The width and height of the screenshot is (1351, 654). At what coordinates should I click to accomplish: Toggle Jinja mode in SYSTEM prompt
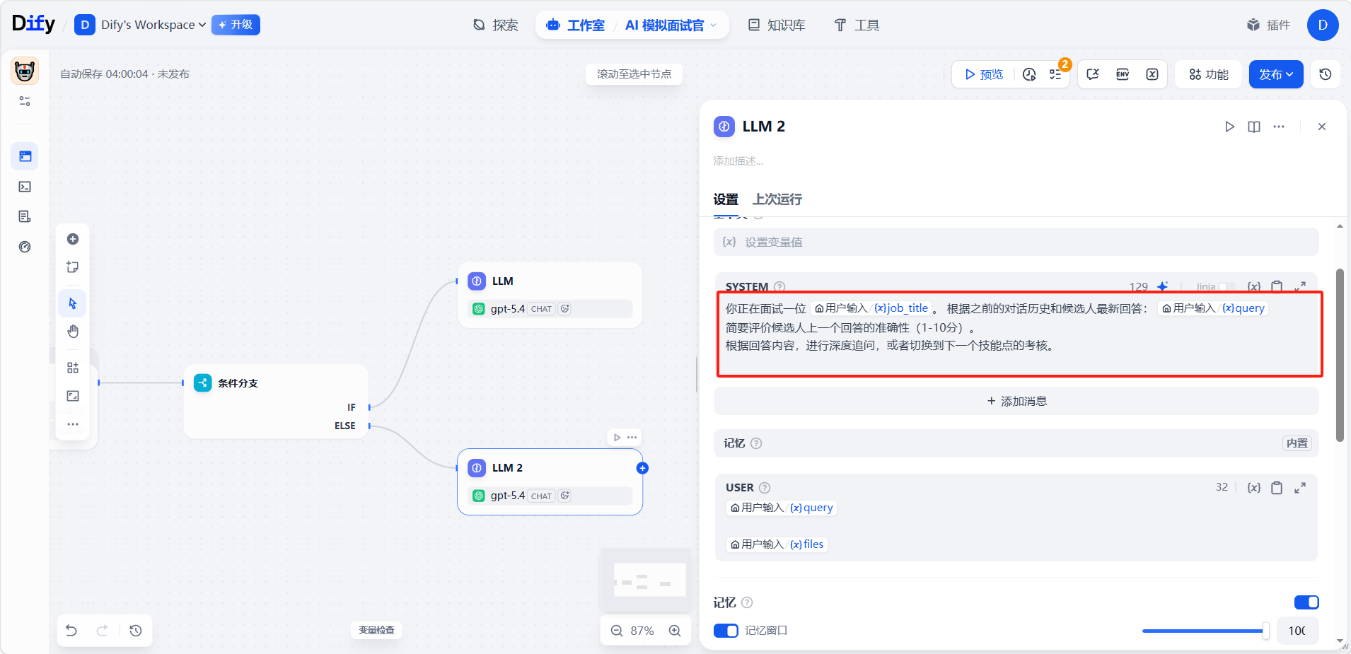point(1225,286)
